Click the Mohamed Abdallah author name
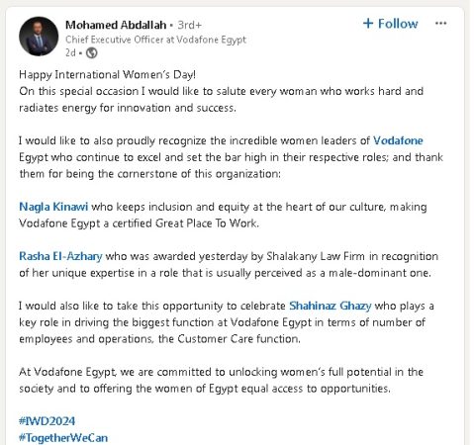 pyautogui.click(x=116, y=25)
